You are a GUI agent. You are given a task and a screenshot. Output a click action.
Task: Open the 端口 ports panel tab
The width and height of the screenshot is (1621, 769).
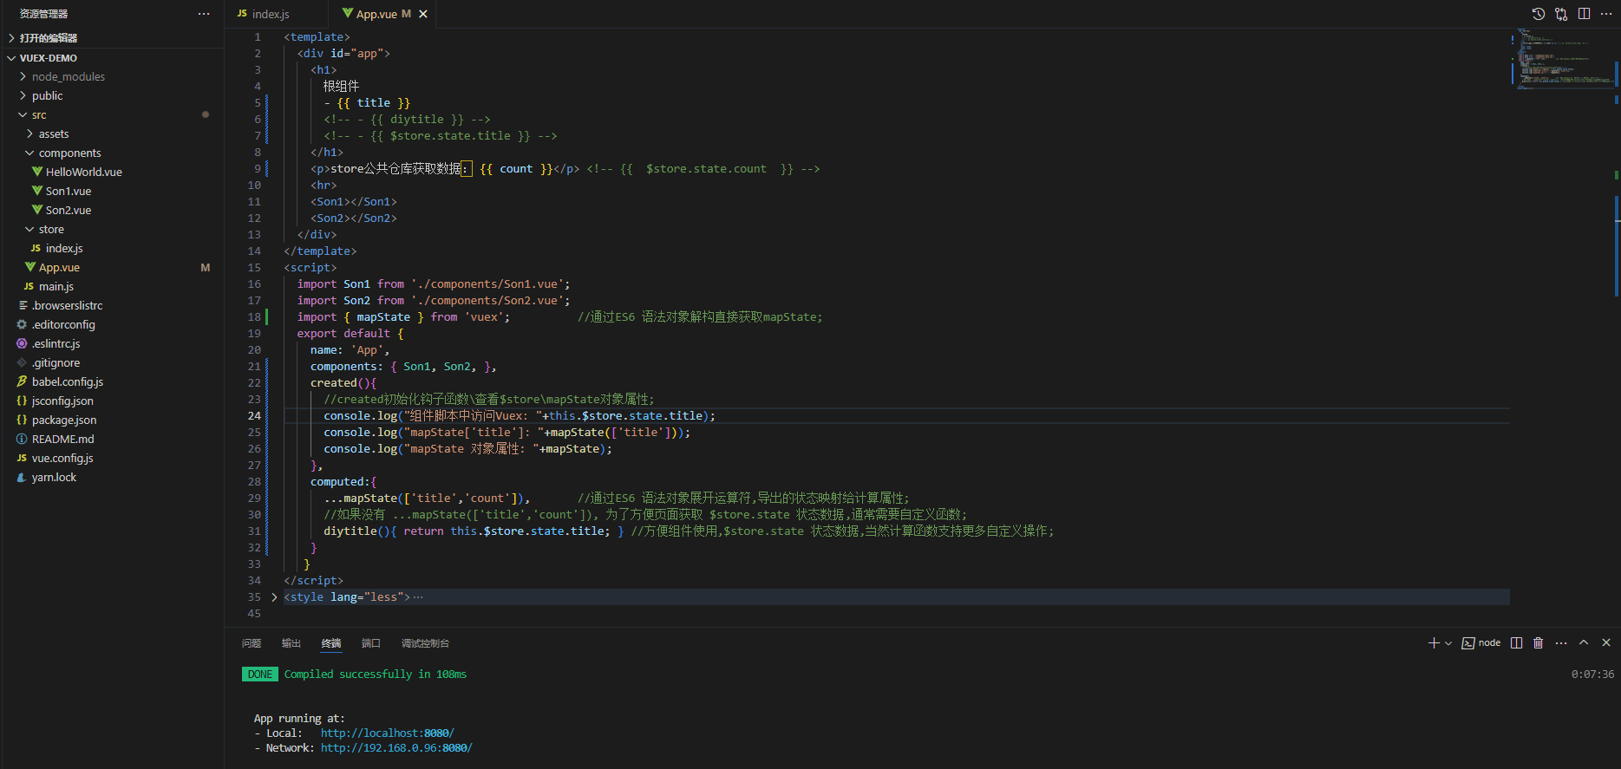click(371, 643)
